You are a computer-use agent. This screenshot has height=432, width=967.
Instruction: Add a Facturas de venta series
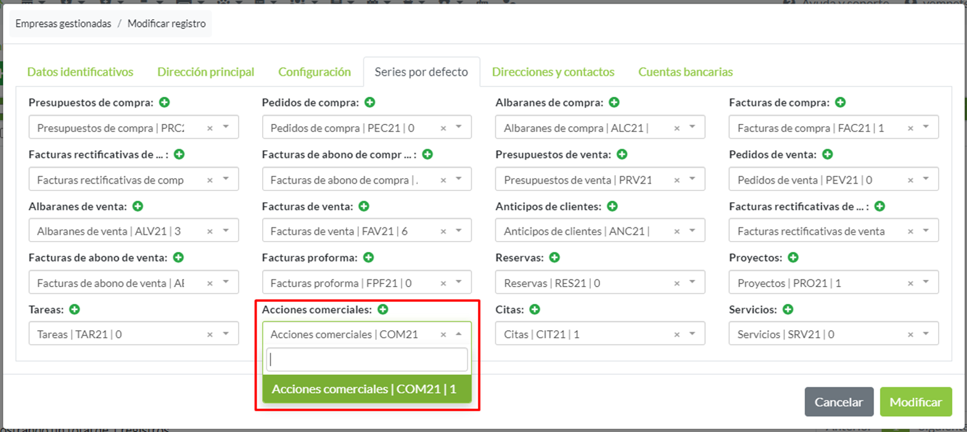(x=364, y=206)
